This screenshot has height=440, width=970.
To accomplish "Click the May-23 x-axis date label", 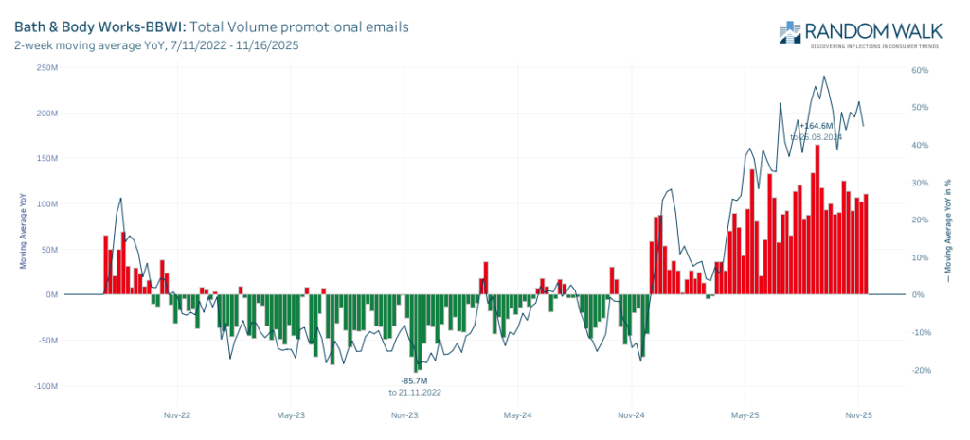I will pyautogui.click(x=291, y=414).
